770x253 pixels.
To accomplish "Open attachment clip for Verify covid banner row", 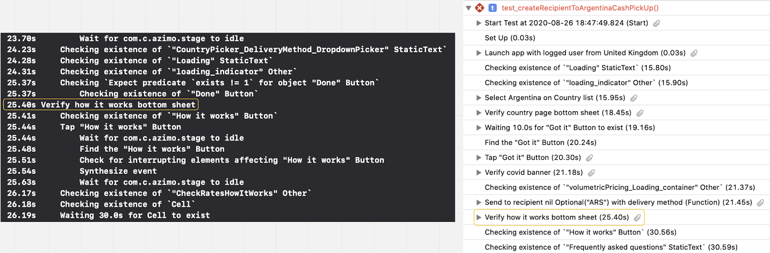I will [591, 173].
